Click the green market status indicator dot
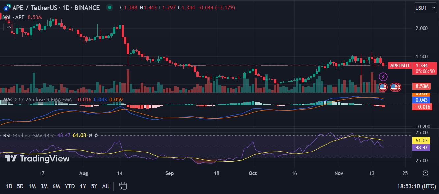439x194 pixels. [x=110, y=7]
